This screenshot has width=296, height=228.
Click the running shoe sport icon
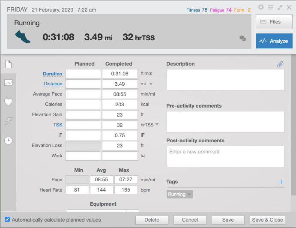coord(22,37)
